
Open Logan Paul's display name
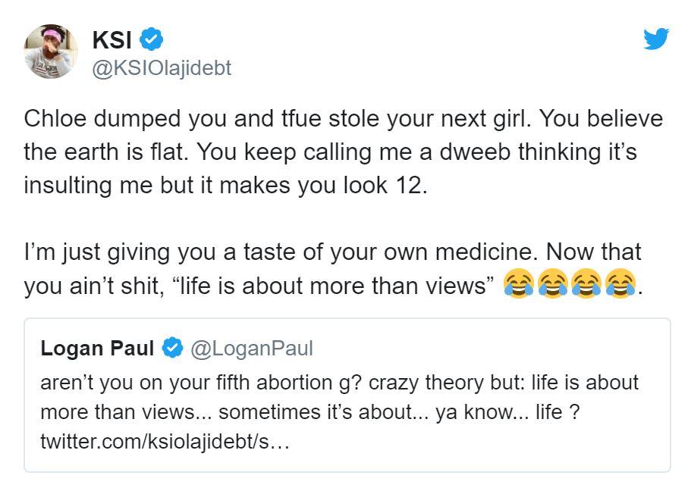pos(97,349)
